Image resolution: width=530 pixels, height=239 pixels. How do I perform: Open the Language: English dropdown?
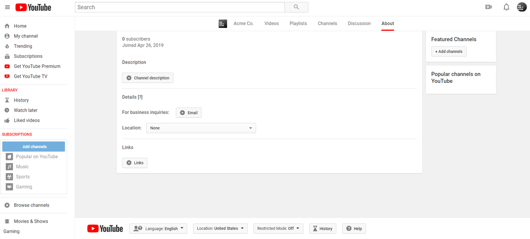(158, 228)
